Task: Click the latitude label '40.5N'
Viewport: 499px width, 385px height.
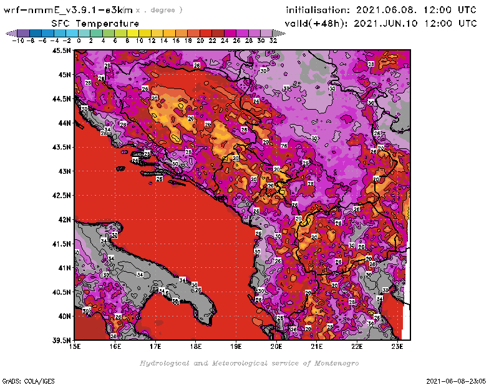Action: click(61, 292)
